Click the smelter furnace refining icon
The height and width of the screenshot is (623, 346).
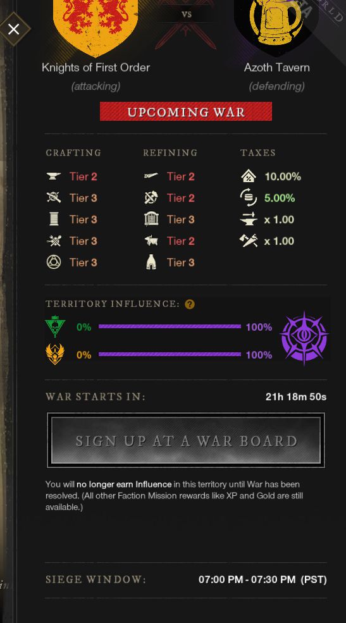click(x=151, y=262)
